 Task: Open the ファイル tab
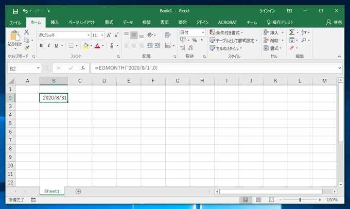tap(15, 23)
